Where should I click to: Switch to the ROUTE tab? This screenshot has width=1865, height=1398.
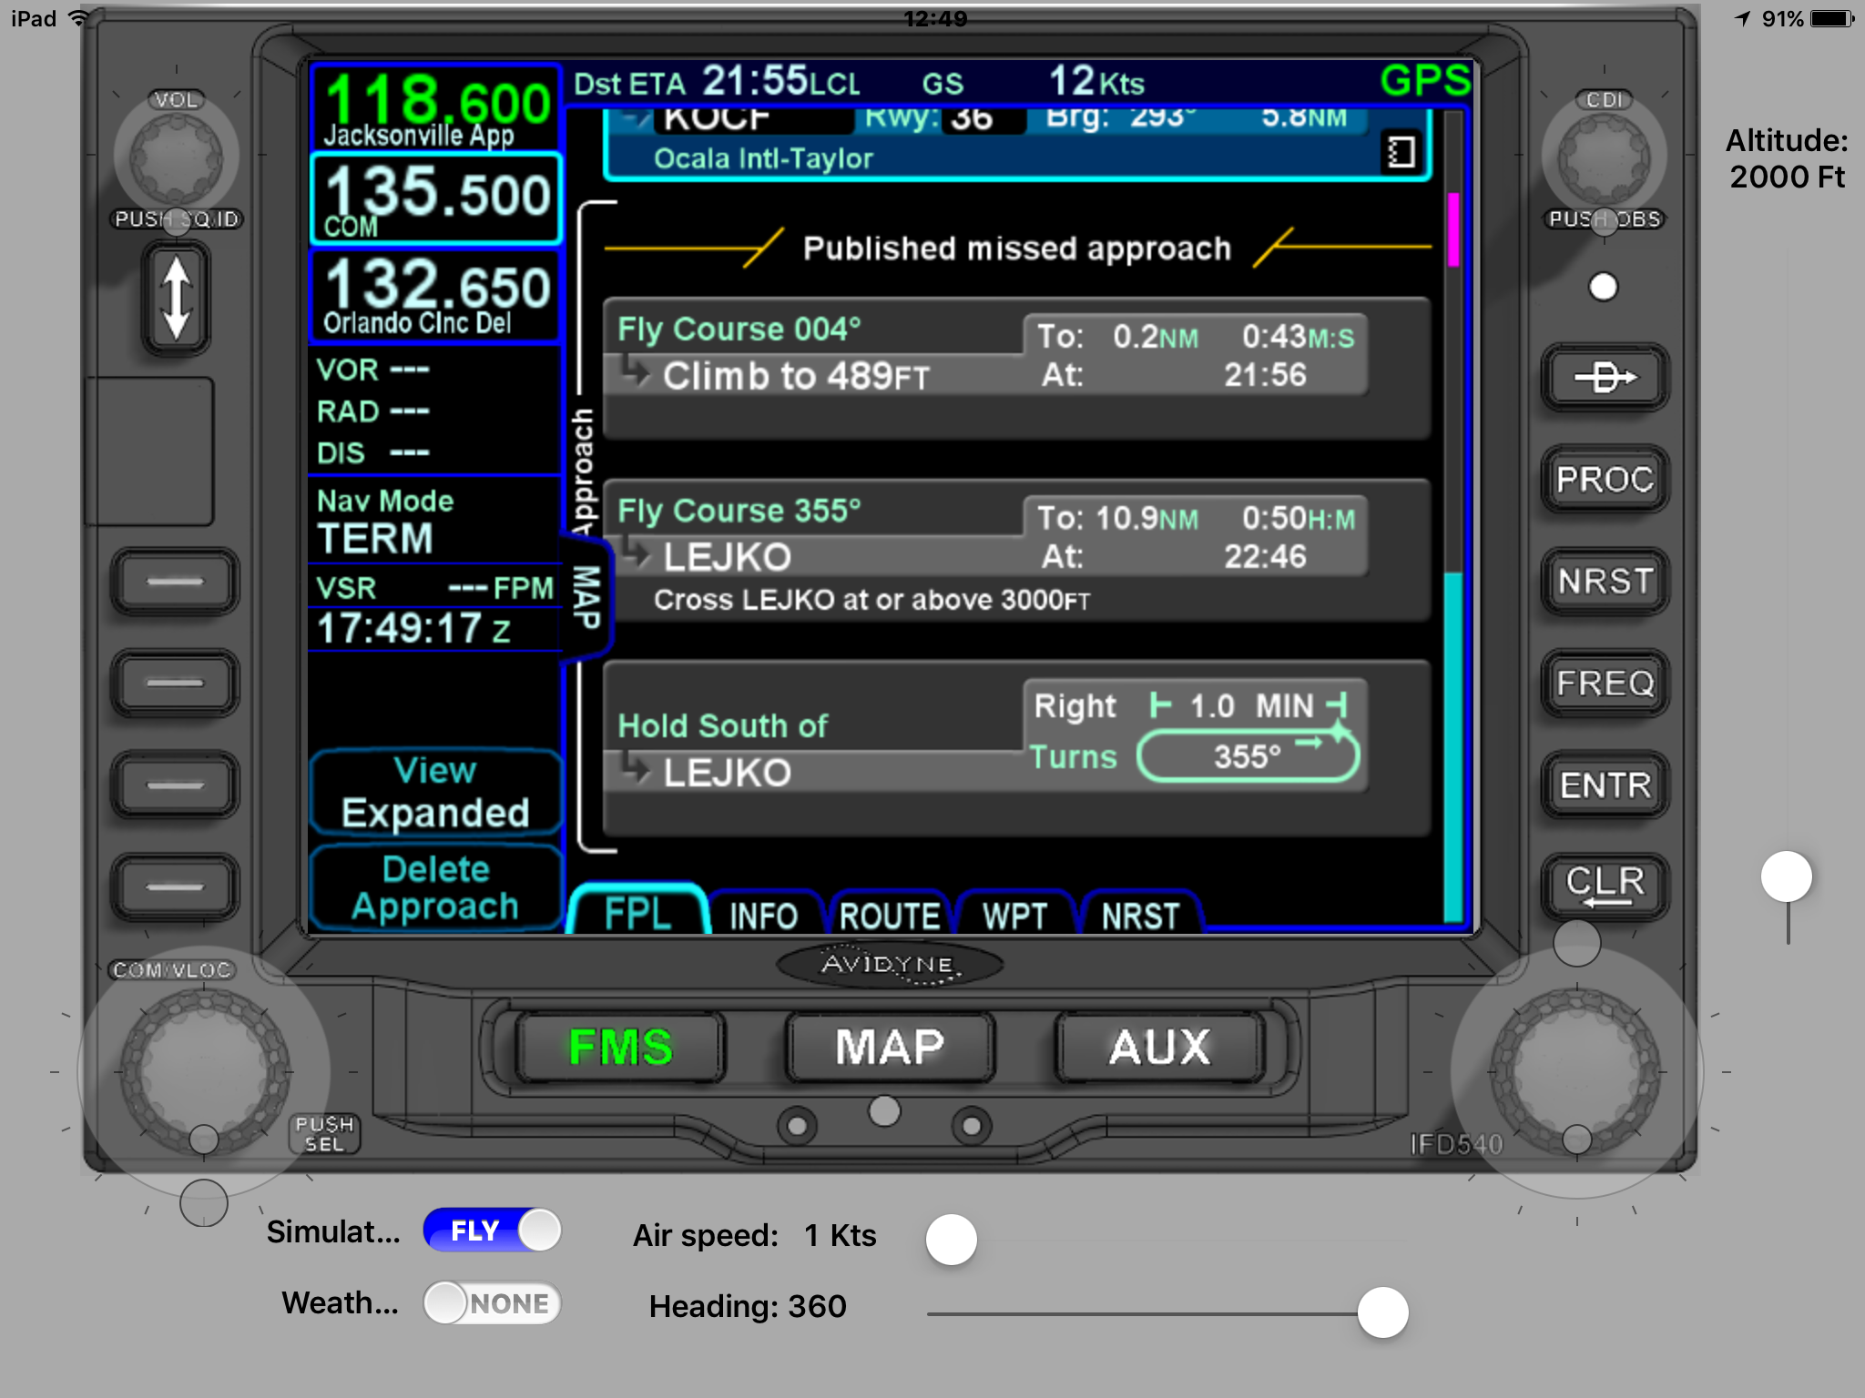click(x=889, y=915)
